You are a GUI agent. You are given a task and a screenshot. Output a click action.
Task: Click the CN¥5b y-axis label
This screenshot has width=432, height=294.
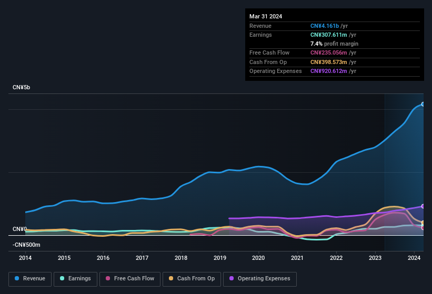(x=21, y=87)
